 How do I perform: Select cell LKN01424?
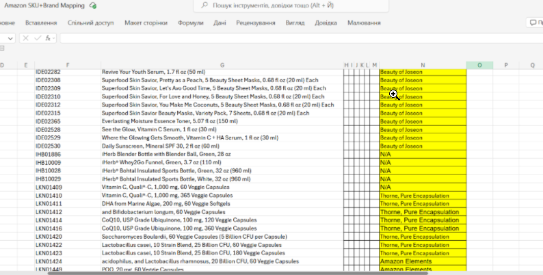[x=68, y=261]
